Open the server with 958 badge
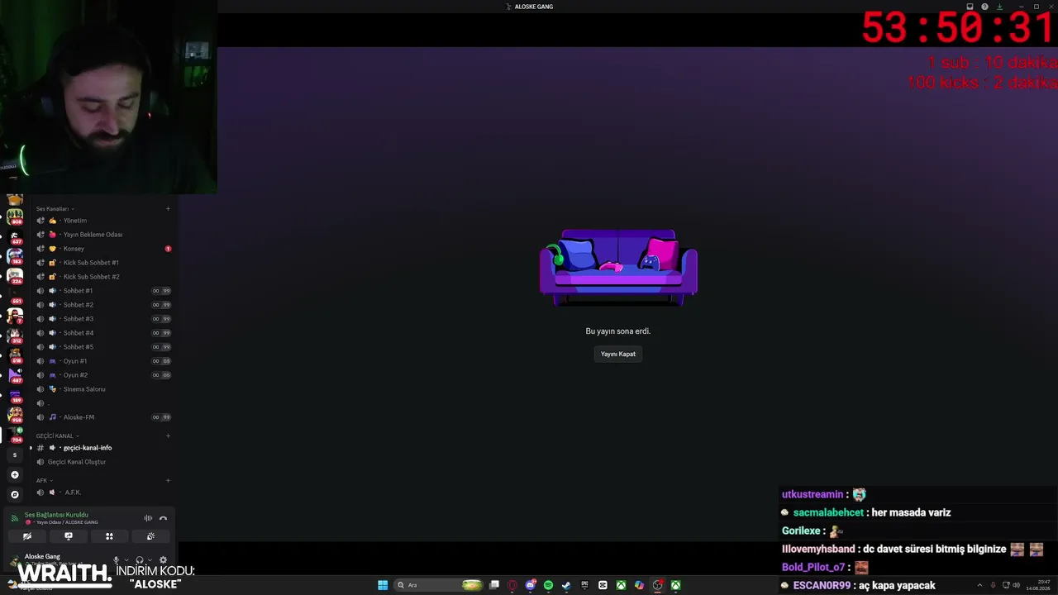The height and width of the screenshot is (595, 1058). [15, 415]
